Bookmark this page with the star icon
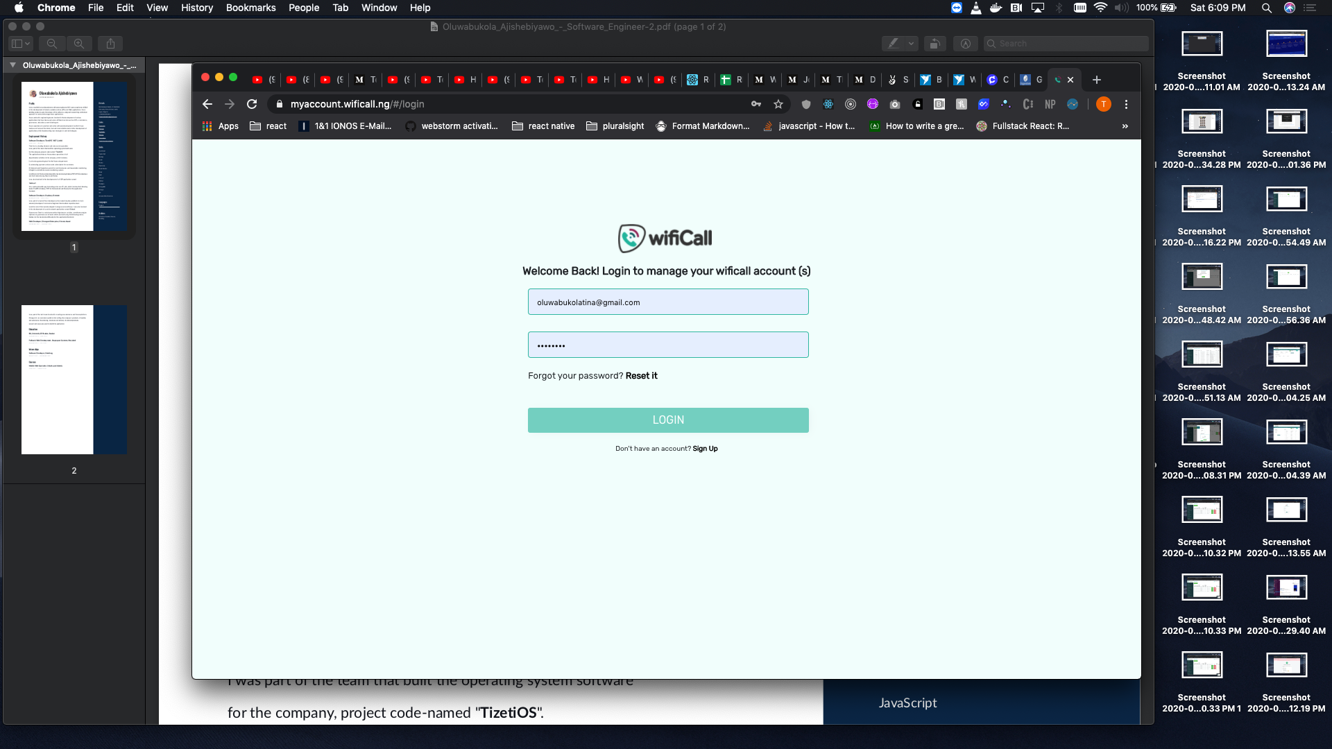This screenshot has width=1332, height=749. pyautogui.click(x=778, y=104)
